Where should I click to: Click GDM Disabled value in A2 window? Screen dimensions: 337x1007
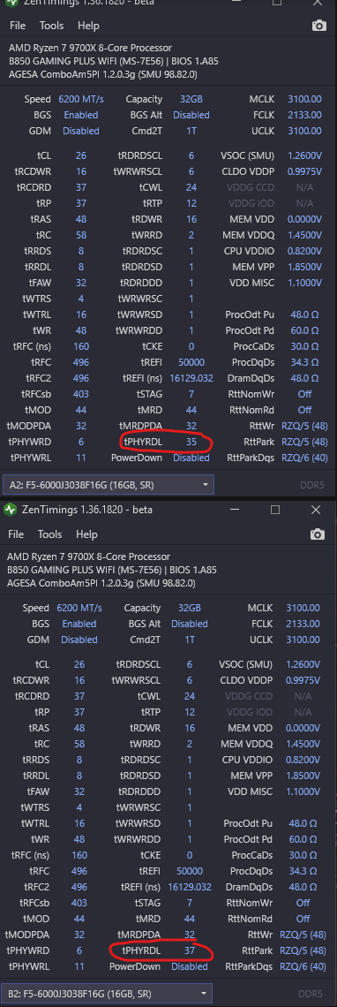click(x=81, y=131)
